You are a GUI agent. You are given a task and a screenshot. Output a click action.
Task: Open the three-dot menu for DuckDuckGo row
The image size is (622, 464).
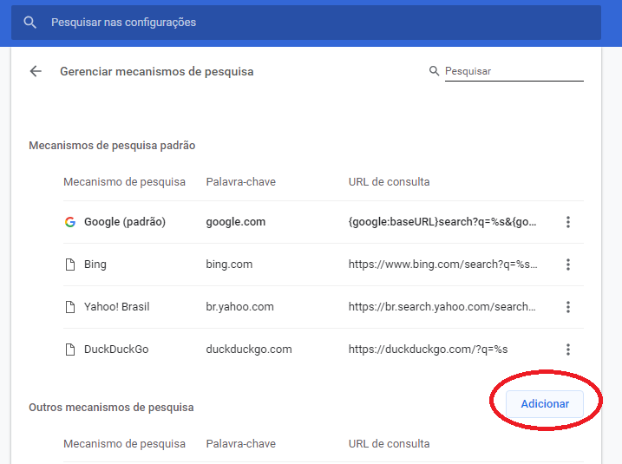(568, 349)
